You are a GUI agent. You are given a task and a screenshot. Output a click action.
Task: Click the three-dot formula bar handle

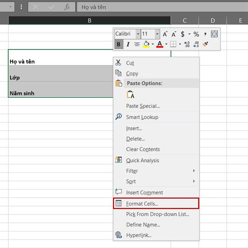click(21, 7)
